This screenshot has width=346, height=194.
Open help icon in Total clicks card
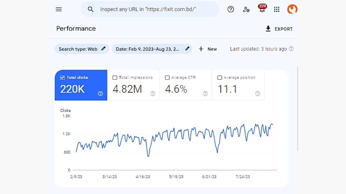tap(100, 93)
